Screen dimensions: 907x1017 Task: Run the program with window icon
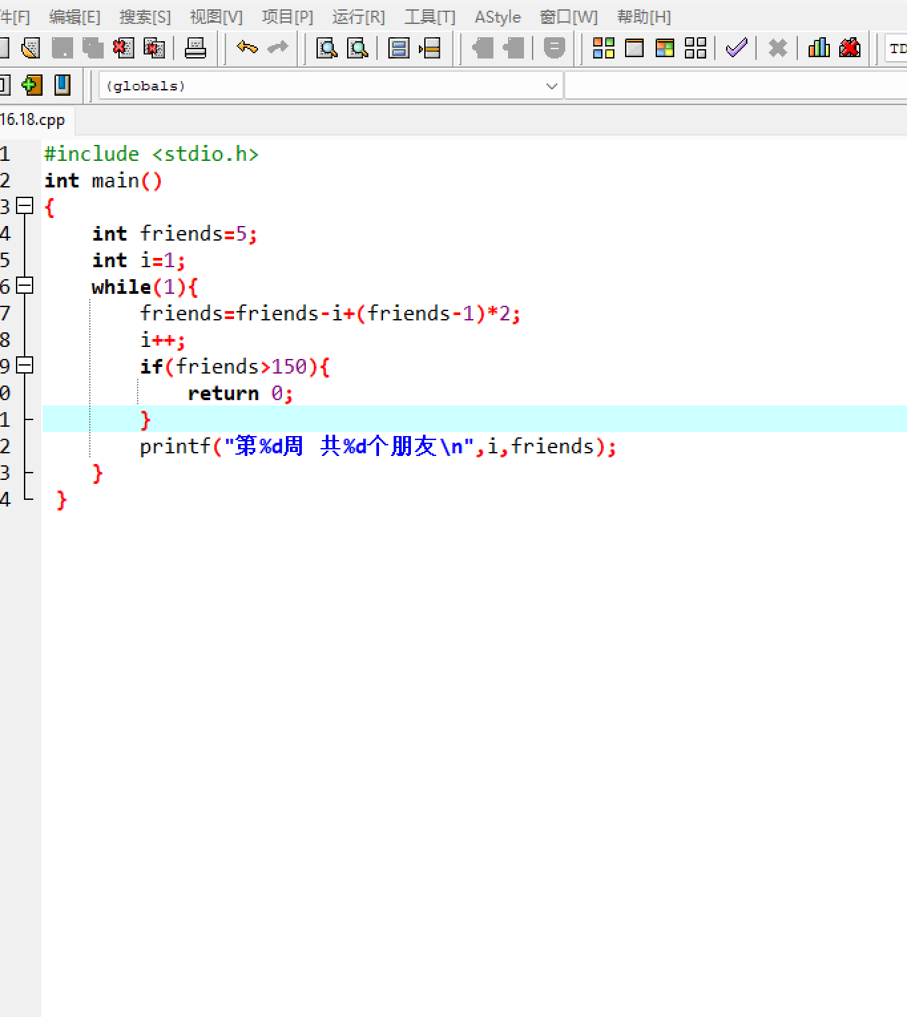tap(634, 48)
